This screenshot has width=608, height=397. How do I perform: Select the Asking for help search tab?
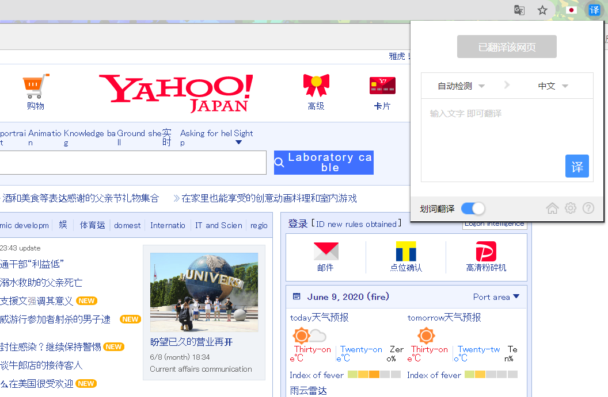coord(206,137)
